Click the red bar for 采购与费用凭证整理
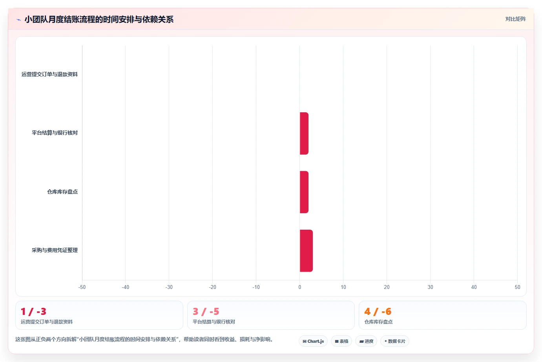This screenshot has width=542, height=362. 306,250
